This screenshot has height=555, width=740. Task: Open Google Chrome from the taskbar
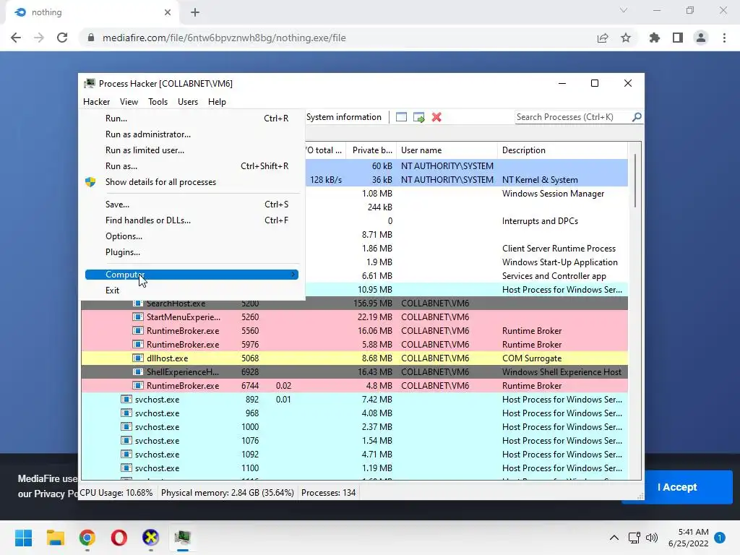pos(87,538)
